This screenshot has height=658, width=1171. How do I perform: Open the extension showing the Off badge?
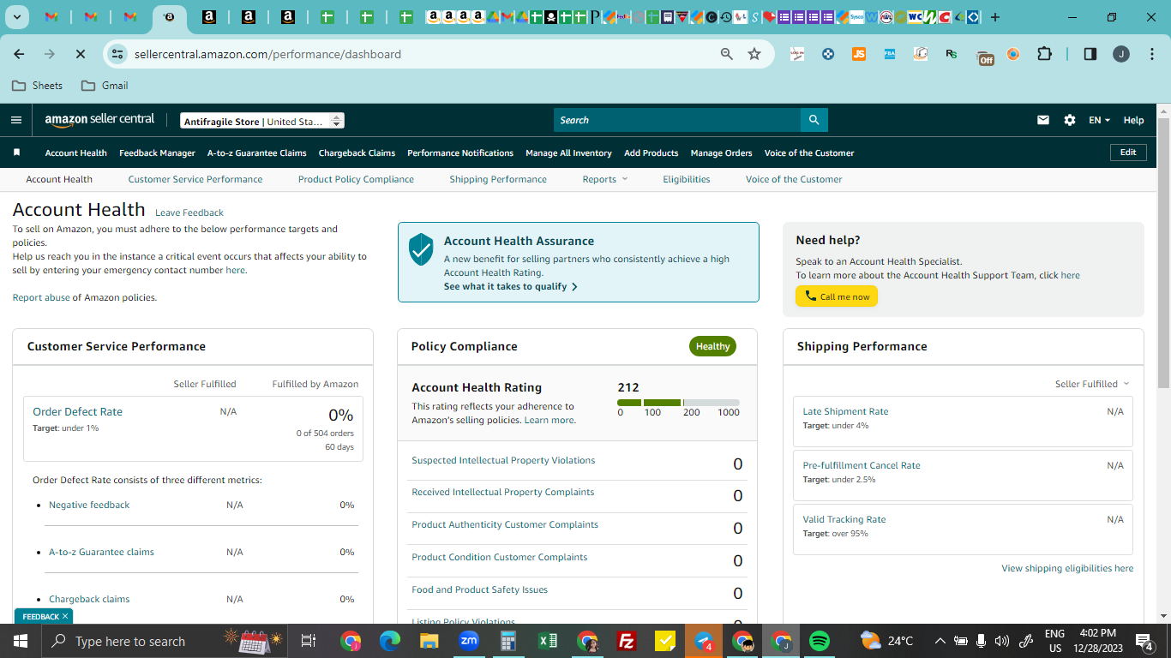click(985, 56)
